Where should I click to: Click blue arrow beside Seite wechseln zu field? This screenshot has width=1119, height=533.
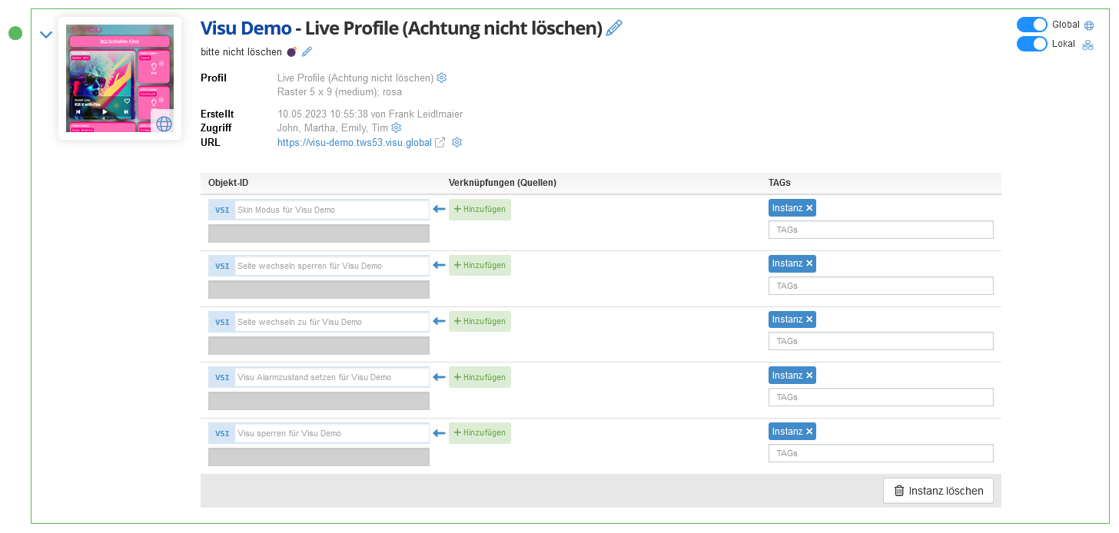click(x=439, y=322)
